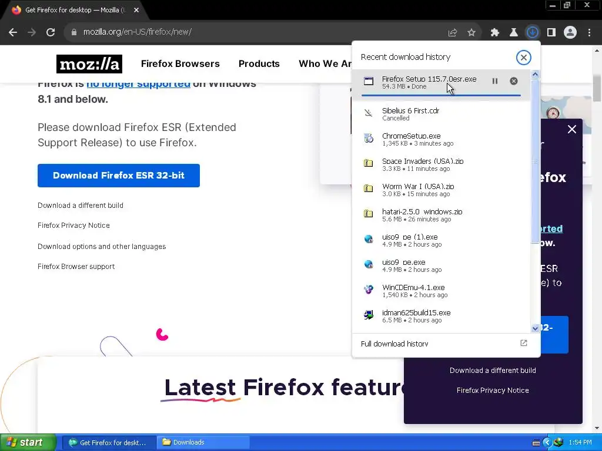Image resolution: width=602 pixels, height=451 pixels.
Task: Click the address bar URL
Action: (138, 32)
